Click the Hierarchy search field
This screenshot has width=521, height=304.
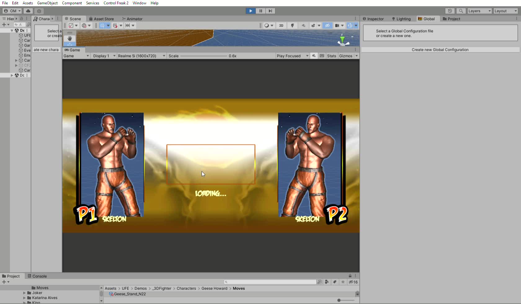(19, 25)
